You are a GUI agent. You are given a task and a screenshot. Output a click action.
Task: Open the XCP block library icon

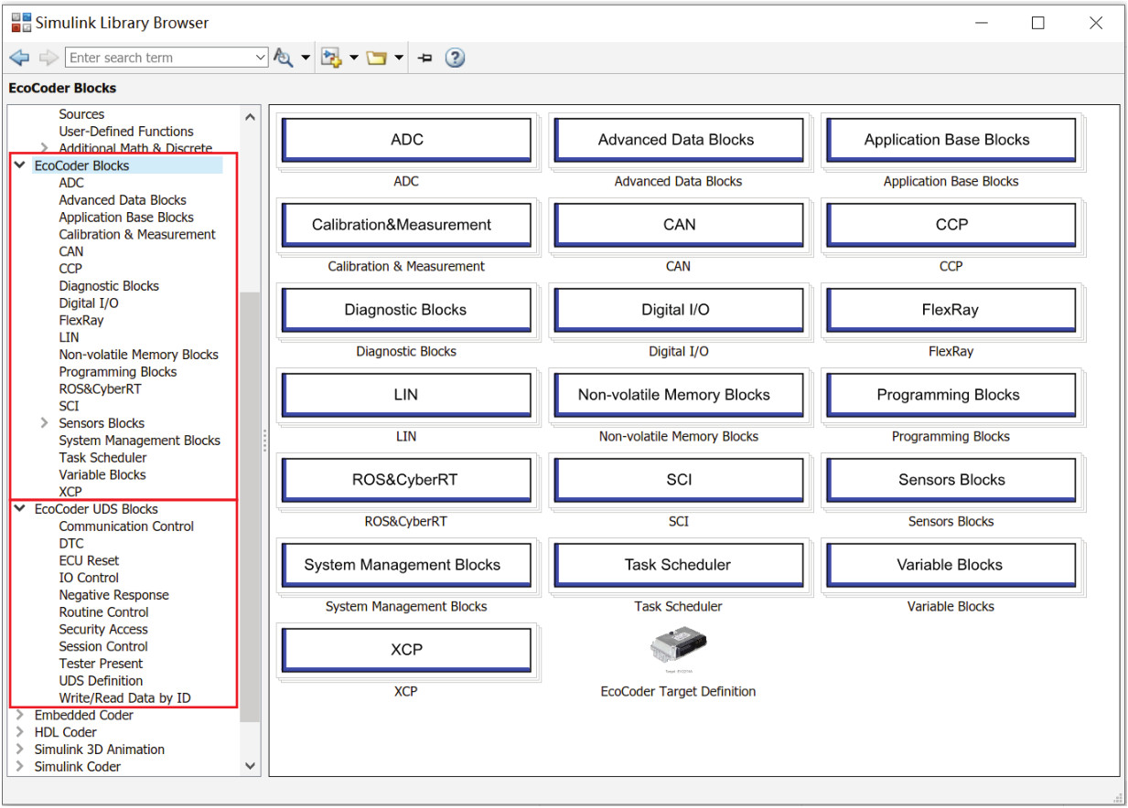coord(406,650)
